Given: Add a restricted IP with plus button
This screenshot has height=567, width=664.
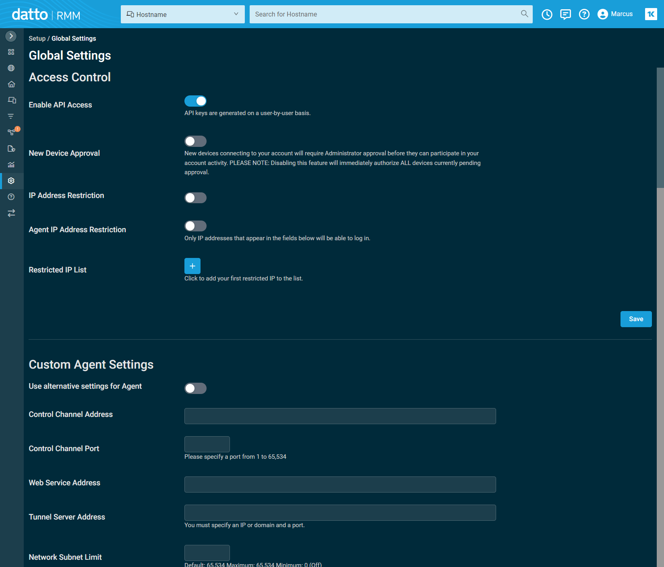Looking at the screenshot, I should click(192, 266).
